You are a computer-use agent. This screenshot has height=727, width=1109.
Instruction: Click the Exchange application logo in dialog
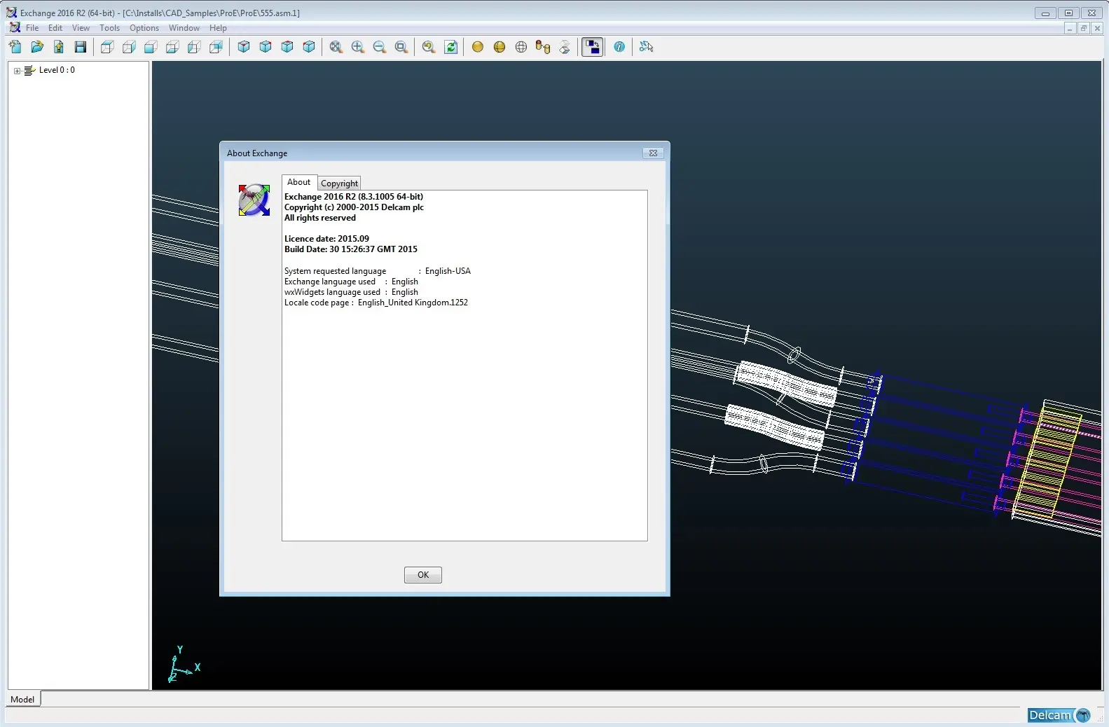point(254,200)
